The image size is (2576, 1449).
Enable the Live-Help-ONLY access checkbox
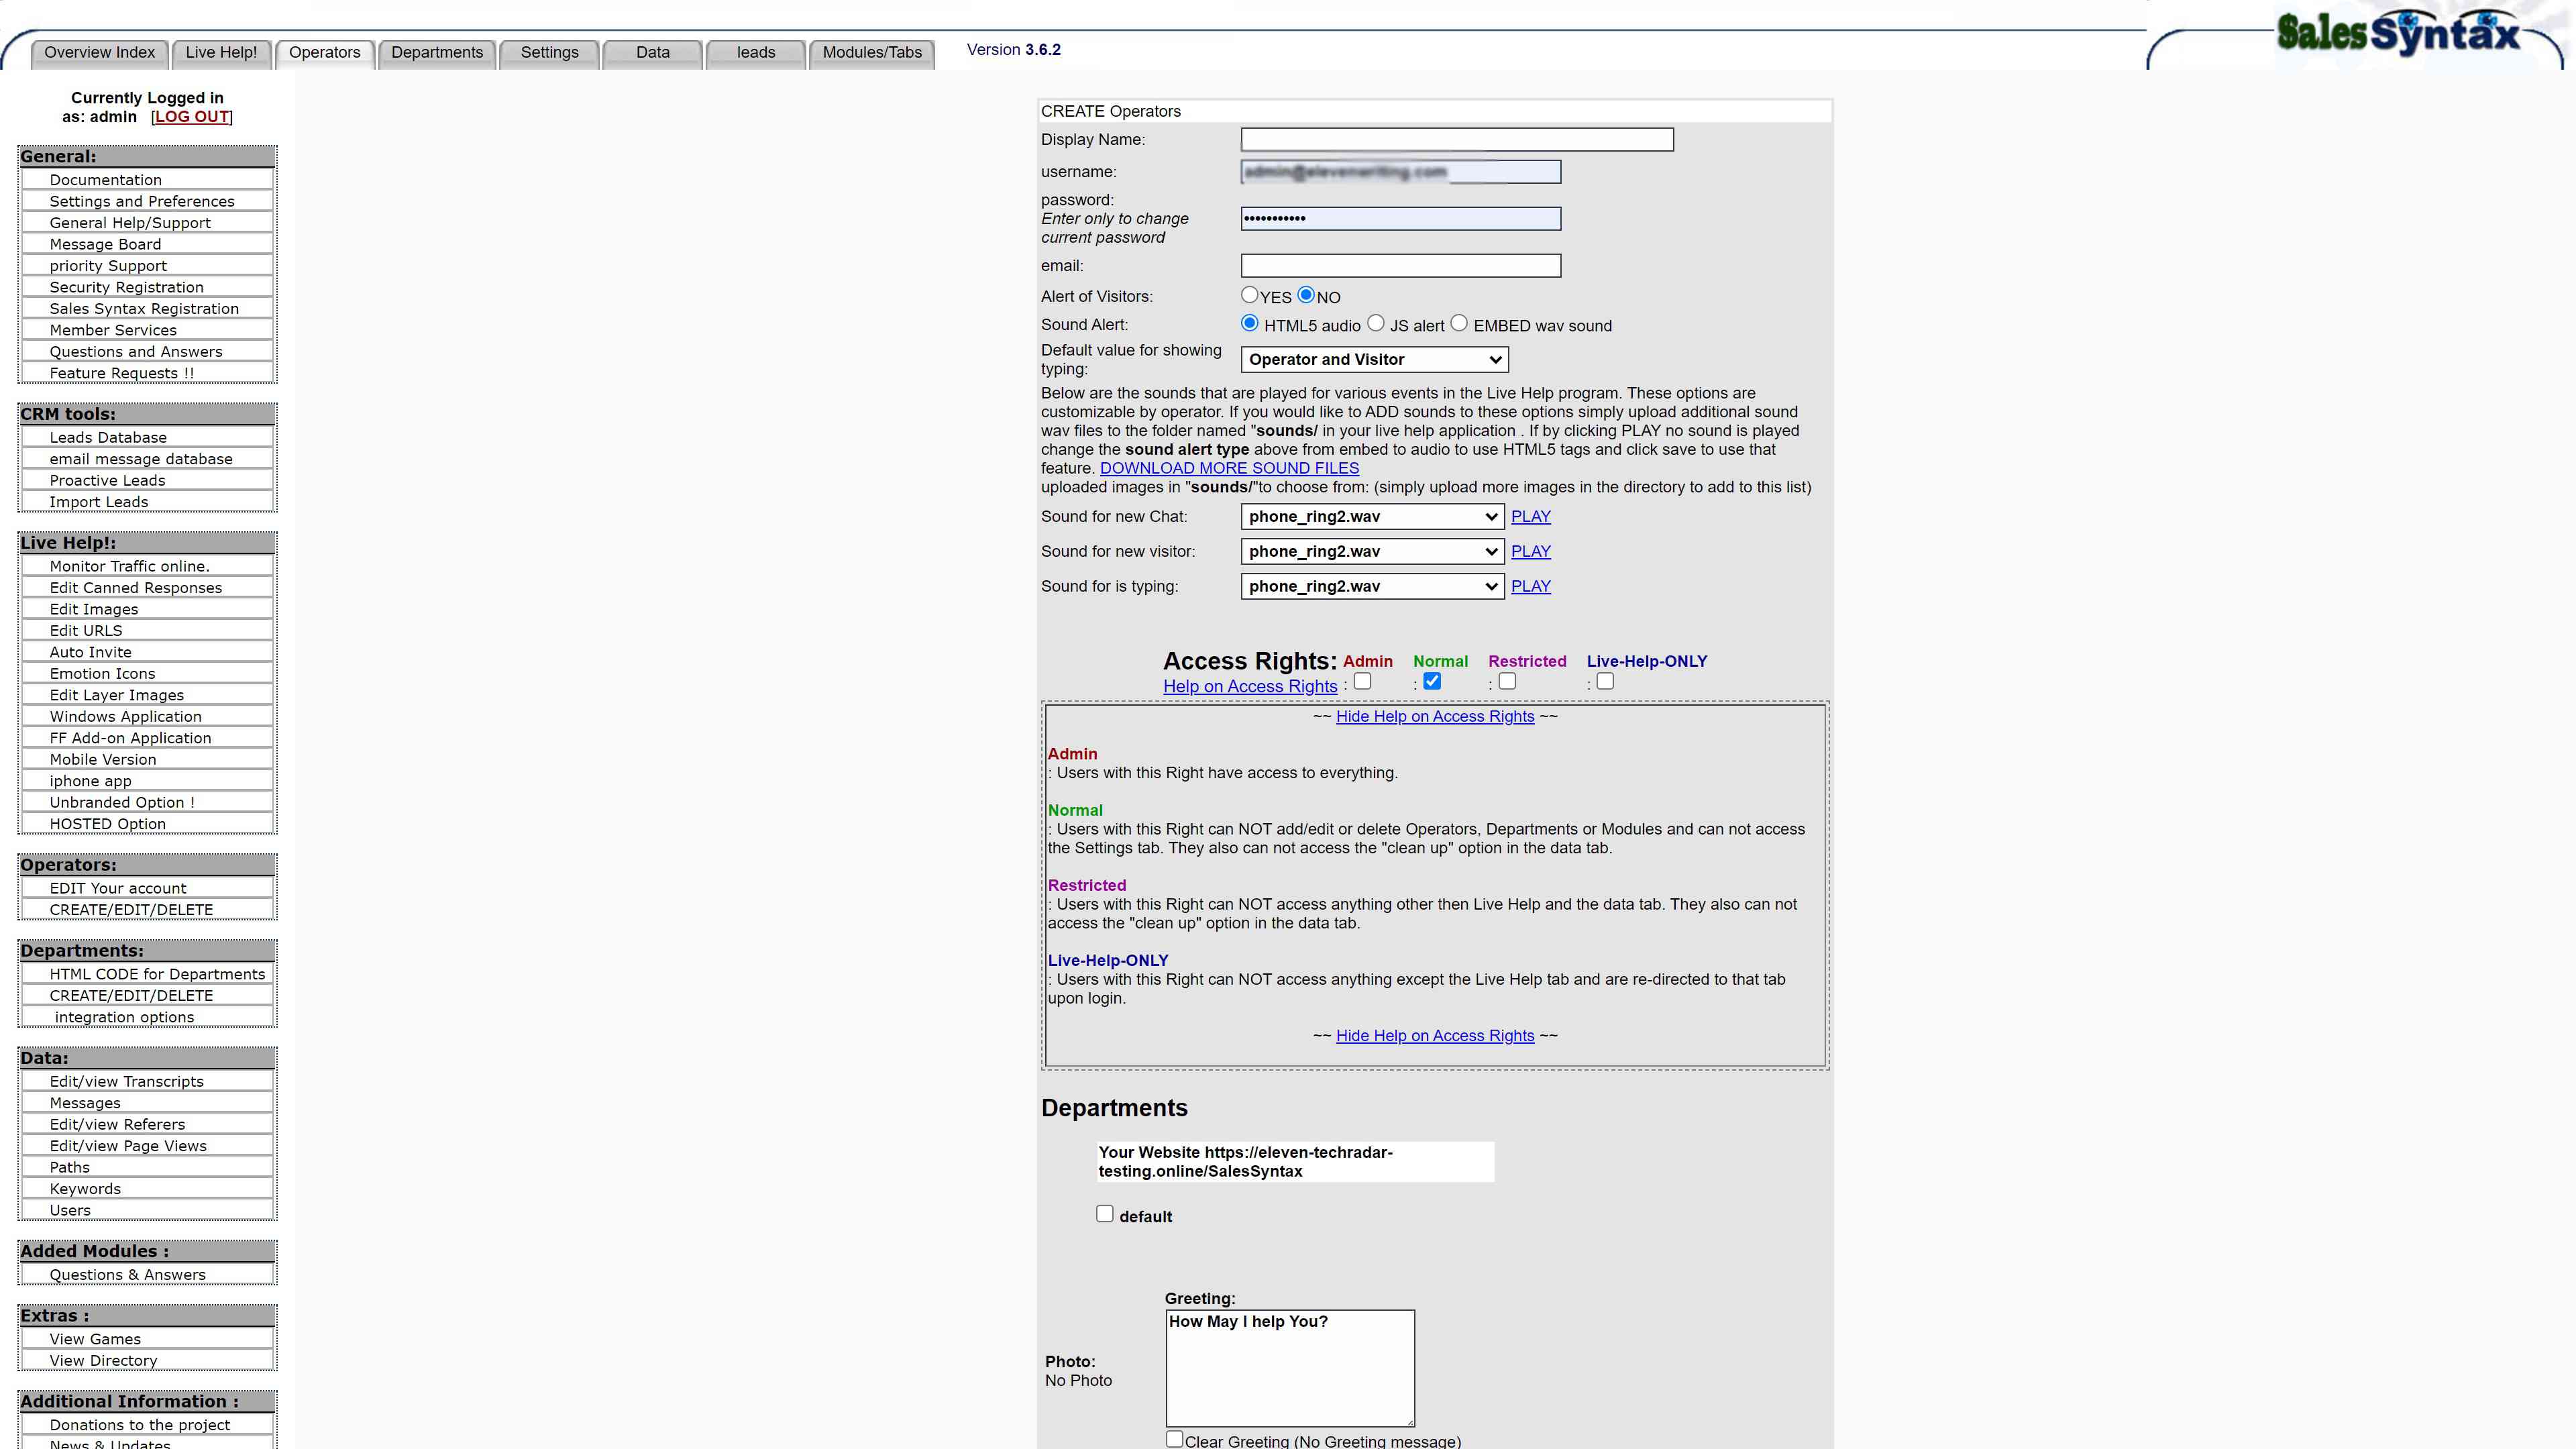coord(1605,681)
